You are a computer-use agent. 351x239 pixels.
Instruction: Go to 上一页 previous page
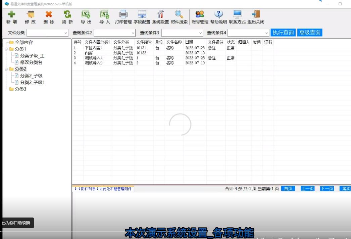click(x=308, y=189)
